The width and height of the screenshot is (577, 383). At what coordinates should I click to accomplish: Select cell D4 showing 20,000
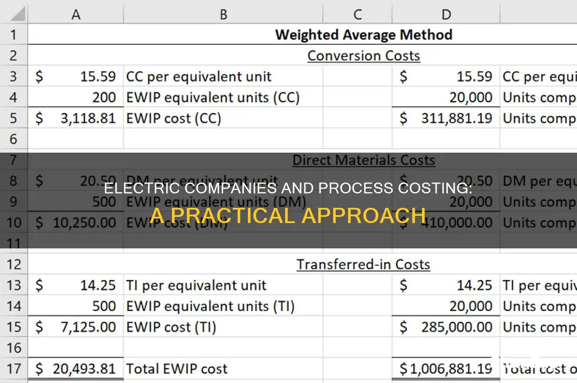click(x=446, y=97)
